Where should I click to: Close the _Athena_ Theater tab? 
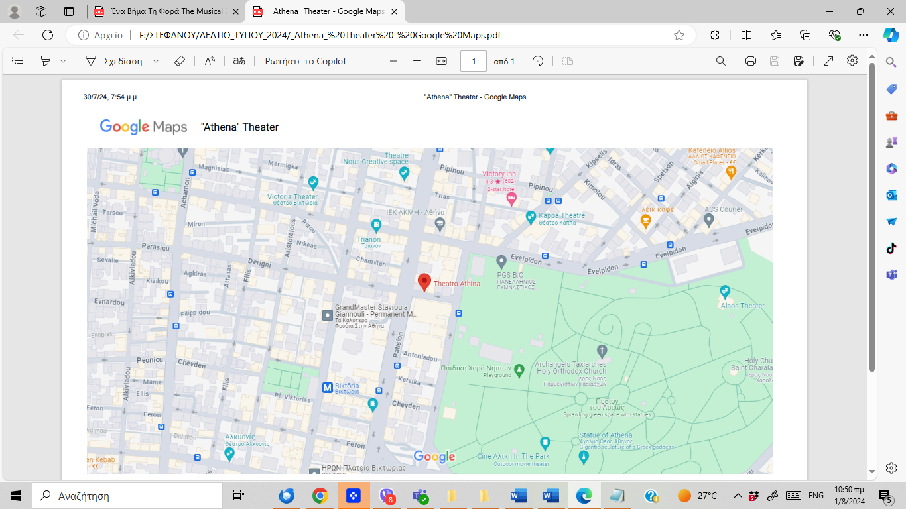pos(395,11)
